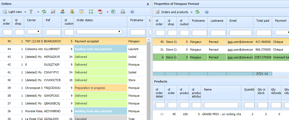Open the Orders and products view menu
This screenshot has height=120, width=289.
point(191,12)
